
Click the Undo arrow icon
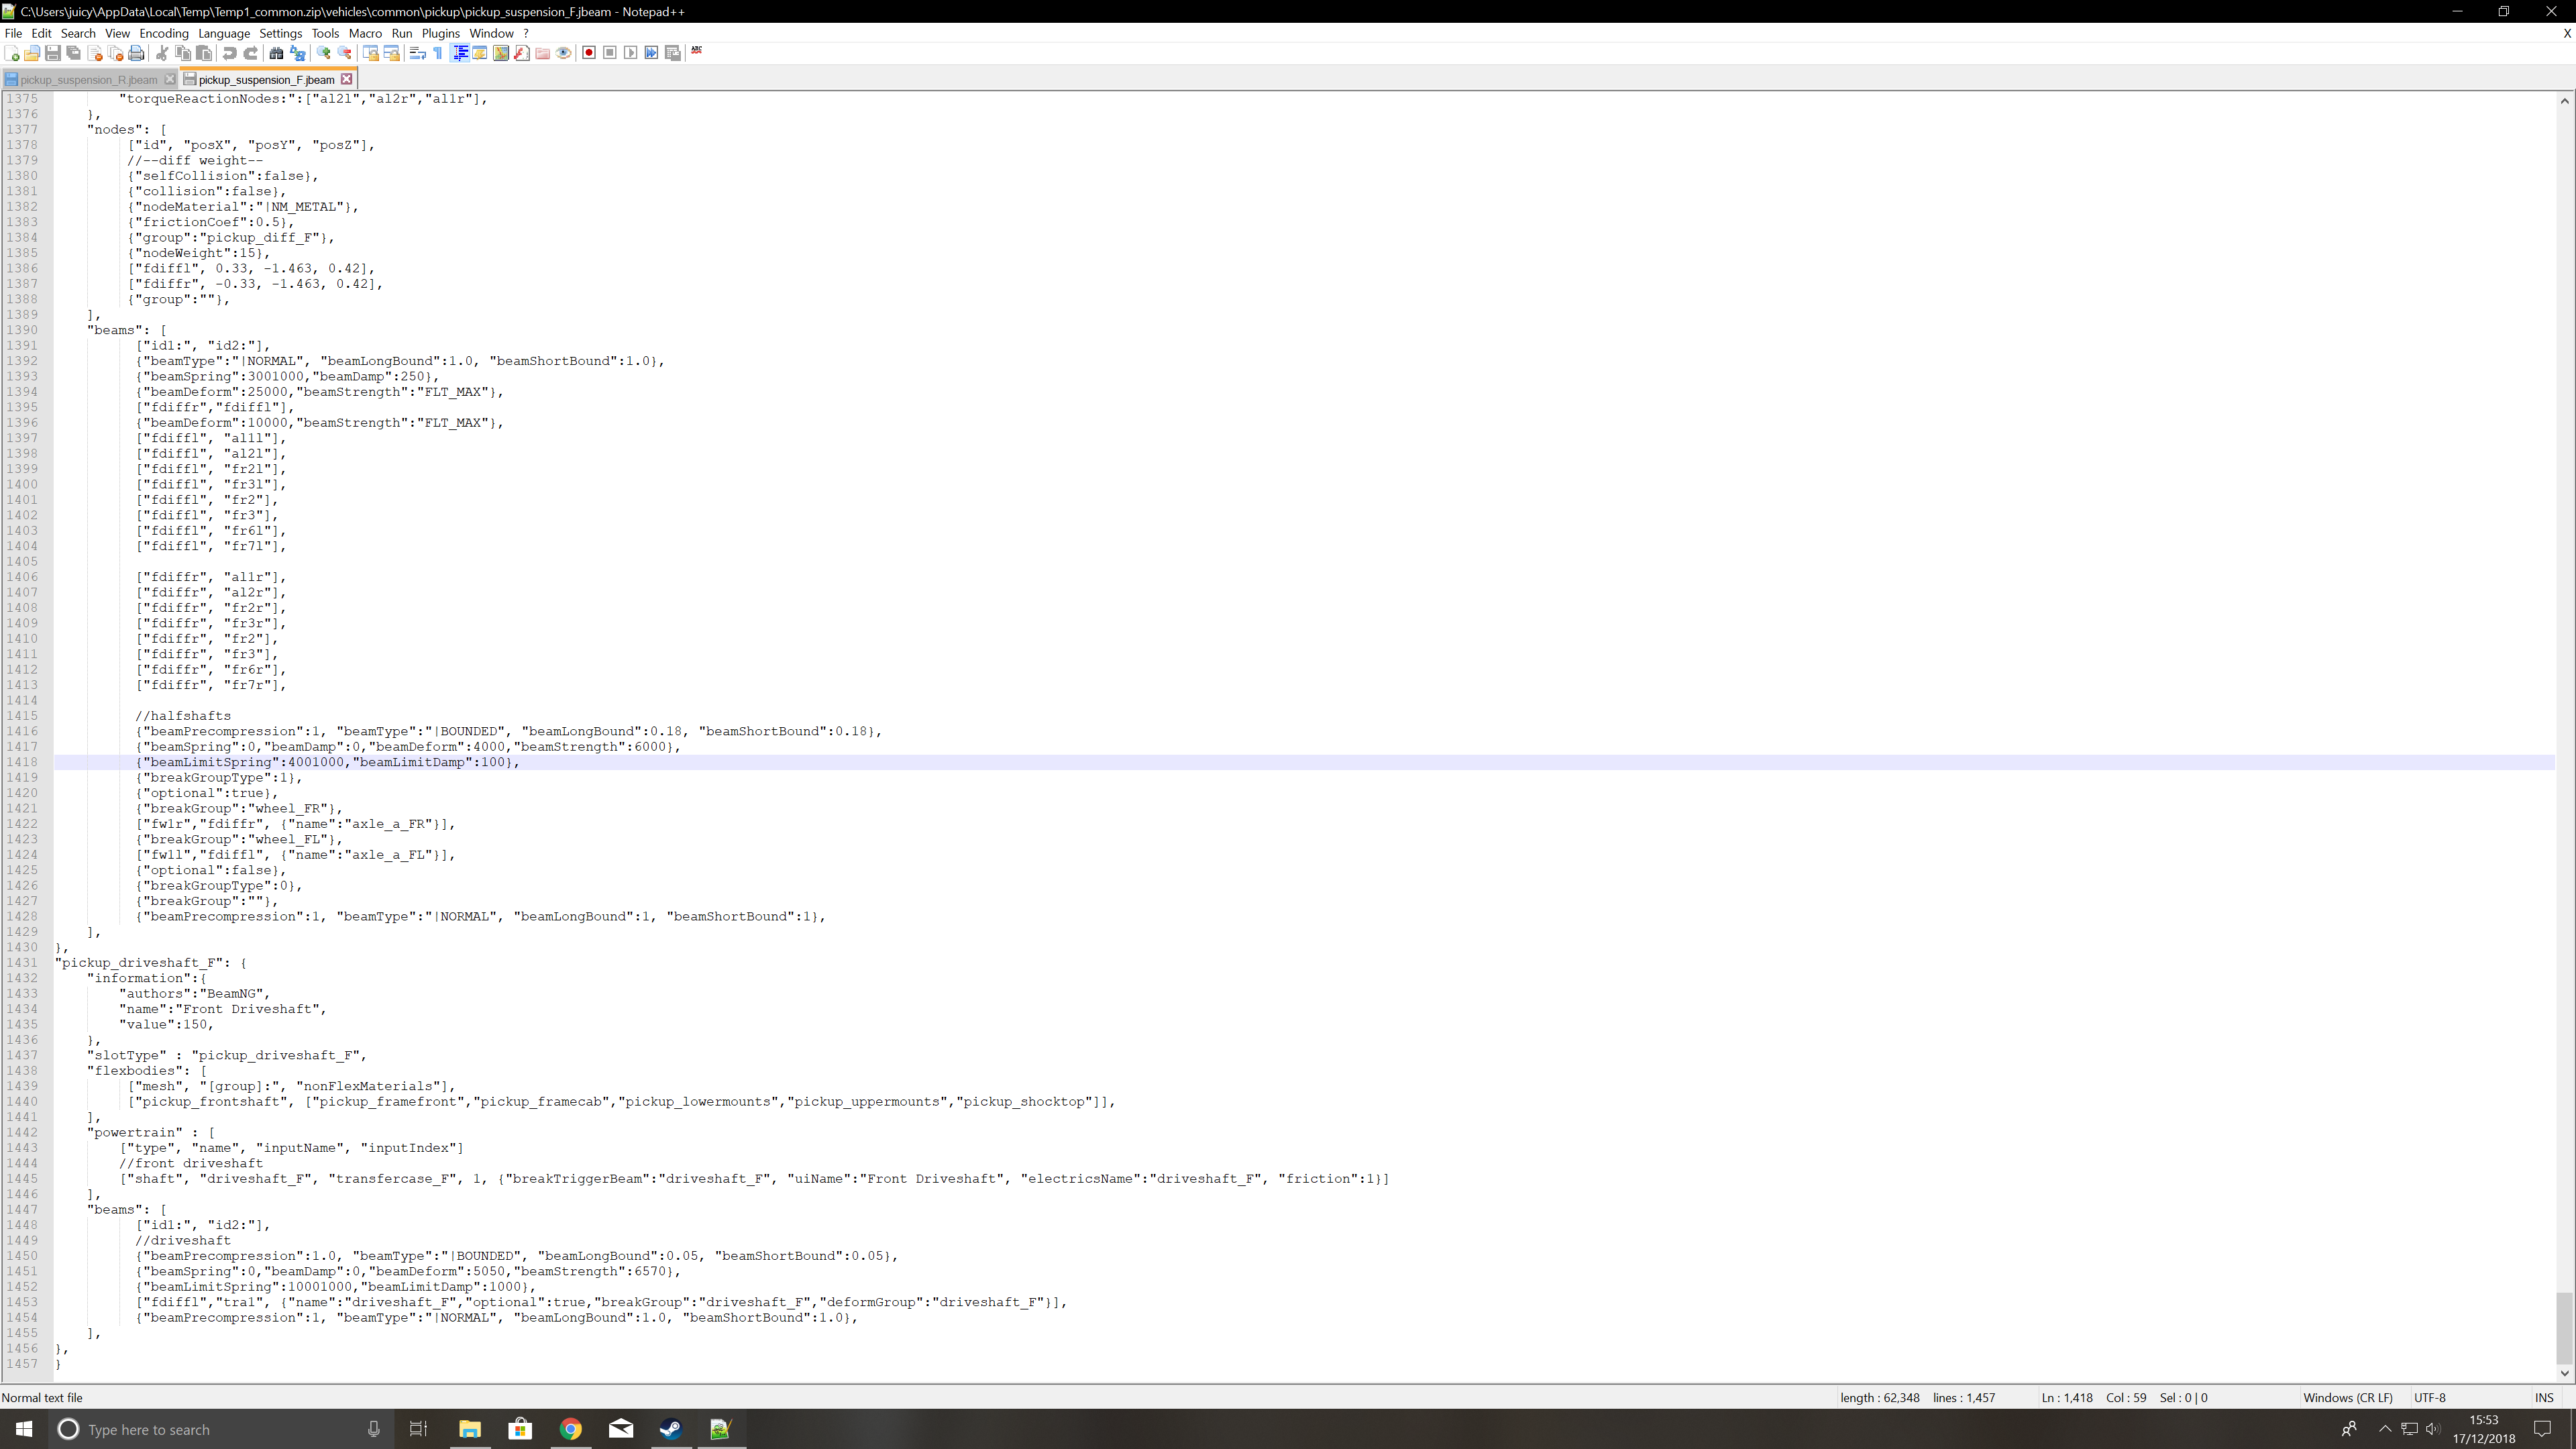(230, 53)
